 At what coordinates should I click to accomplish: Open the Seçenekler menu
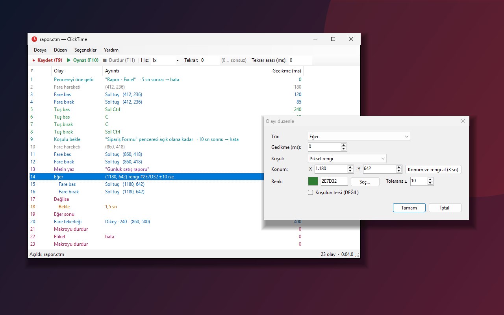(x=85, y=50)
